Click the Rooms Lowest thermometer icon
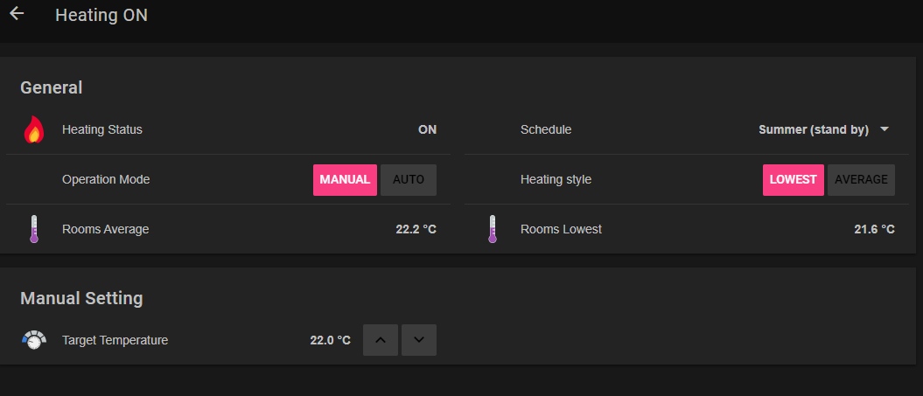The height and width of the screenshot is (396, 923). (x=493, y=229)
